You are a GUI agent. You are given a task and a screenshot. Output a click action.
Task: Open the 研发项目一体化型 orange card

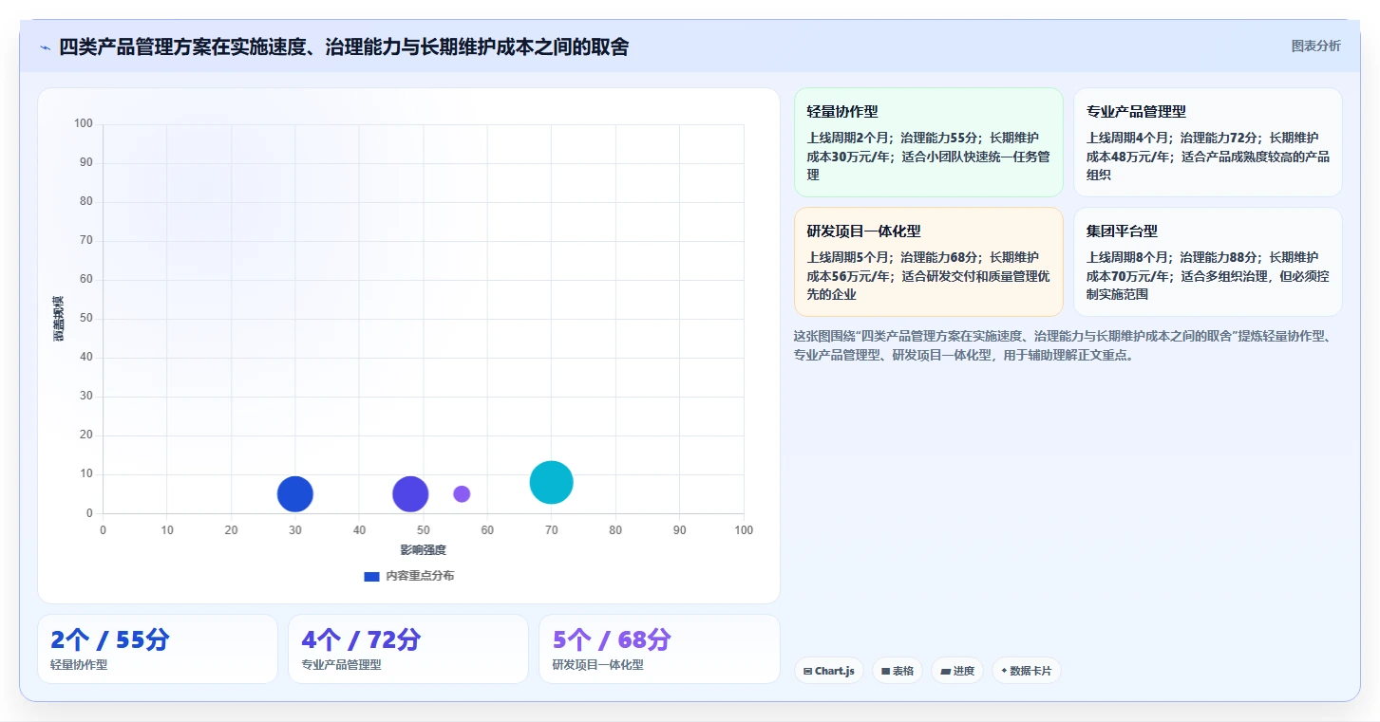928,262
